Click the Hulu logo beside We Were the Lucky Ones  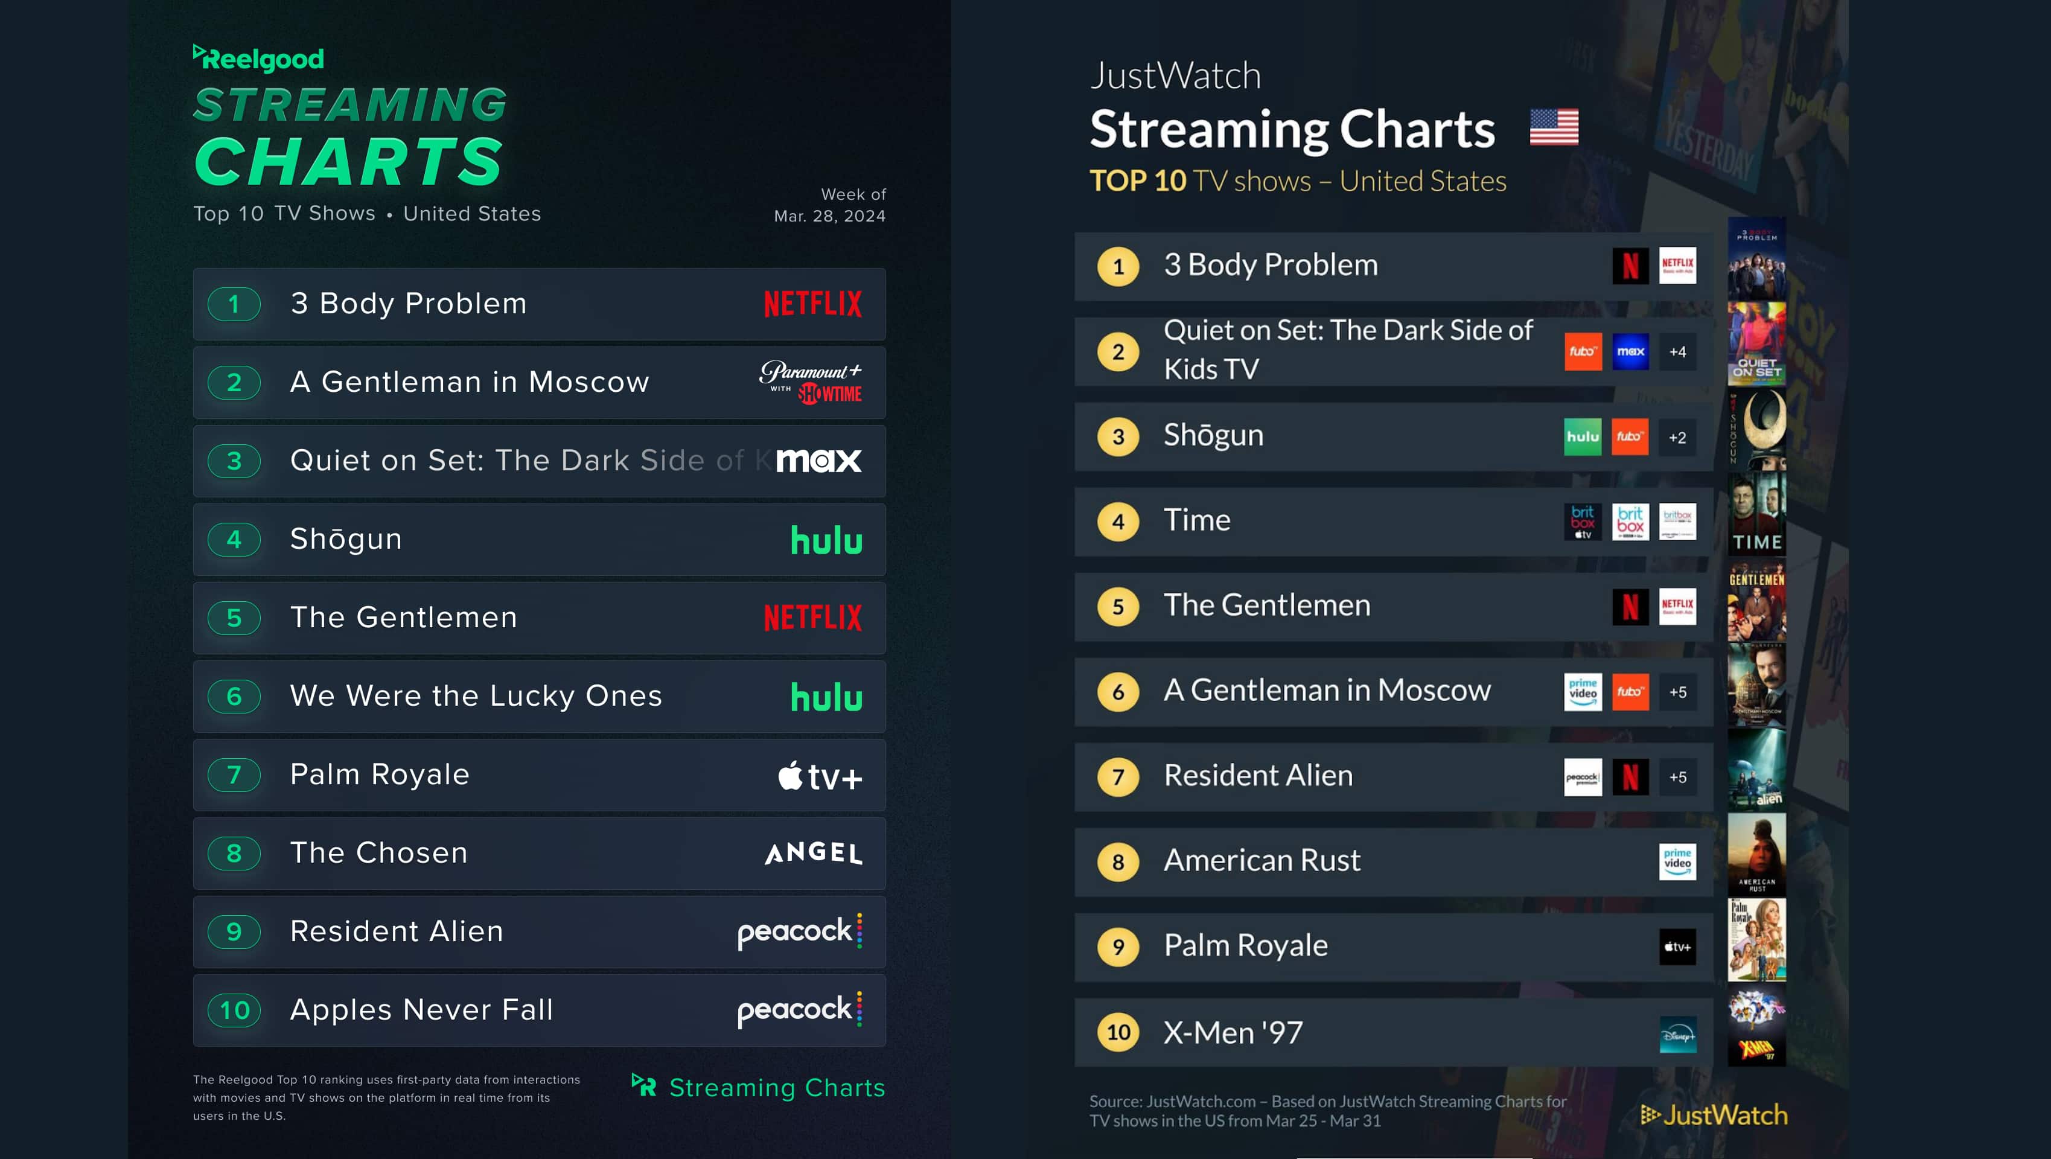tap(826, 697)
